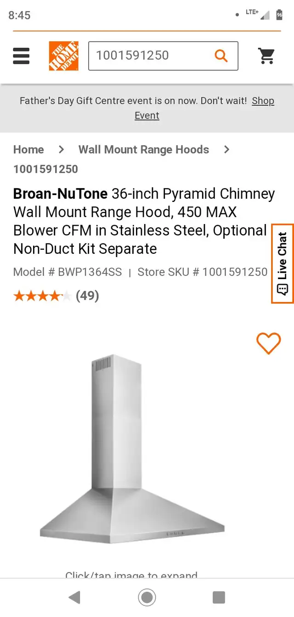Screen dimensions: 294x617
Task: View the (49) customer reviews
Action: pos(88,296)
